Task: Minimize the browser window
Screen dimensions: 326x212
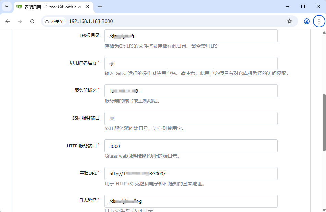Action: point(287,7)
